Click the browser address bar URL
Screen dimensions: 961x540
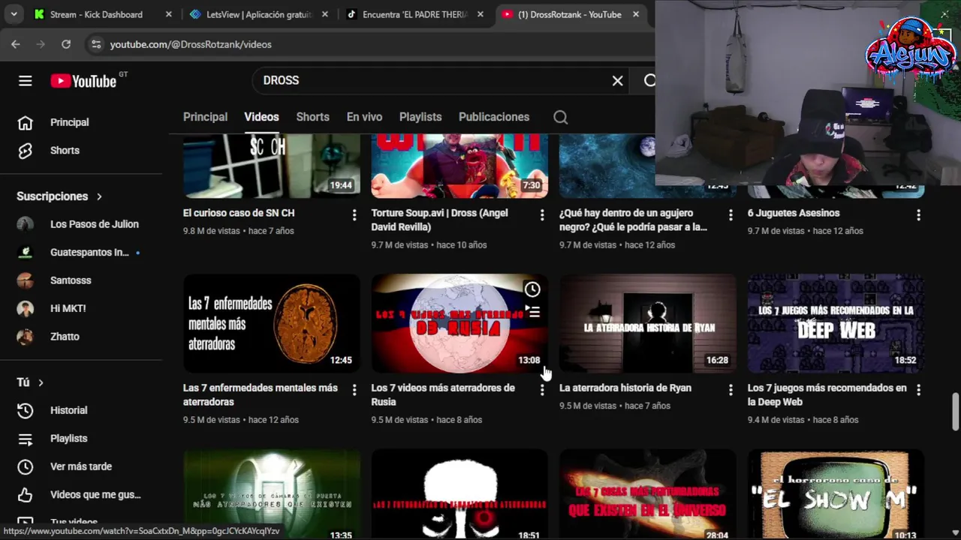click(x=191, y=44)
